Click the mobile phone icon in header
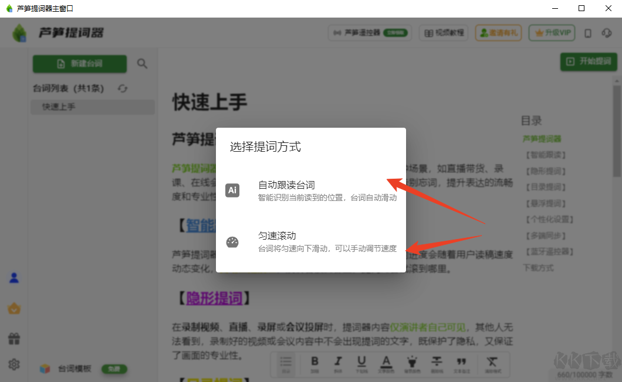This screenshot has height=382, width=622. [588, 33]
